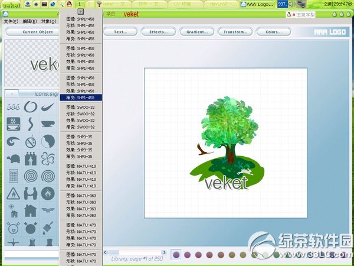Open the Transform... panel button

tap(235, 32)
